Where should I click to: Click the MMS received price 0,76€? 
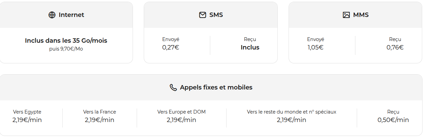[x=395, y=47]
